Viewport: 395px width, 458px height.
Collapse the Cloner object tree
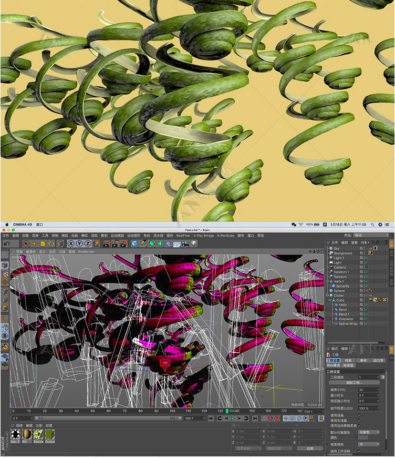[x=327, y=296]
